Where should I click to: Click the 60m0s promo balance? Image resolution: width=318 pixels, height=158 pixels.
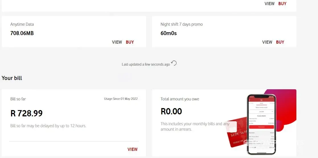169,33
